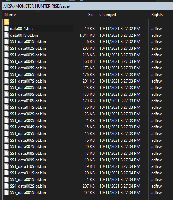Click the changed date of data00-1.bin
The image size is (173, 200).
(x=120, y=29)
